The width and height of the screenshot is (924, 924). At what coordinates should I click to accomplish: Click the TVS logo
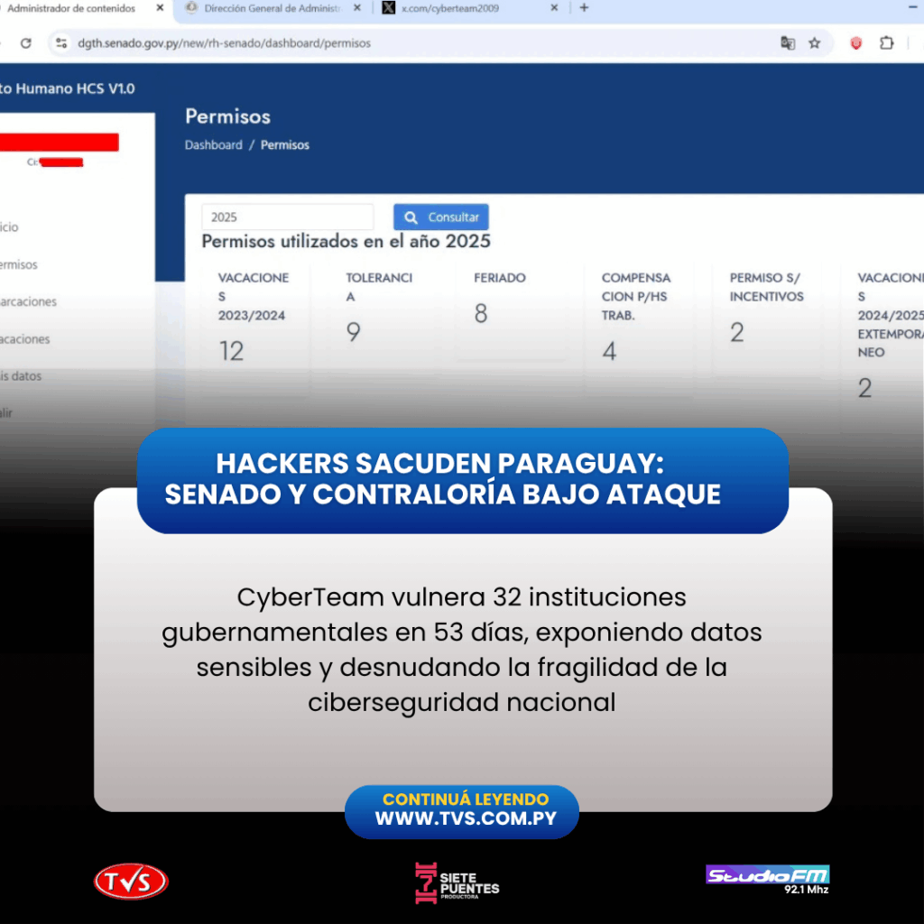point(131,882)
